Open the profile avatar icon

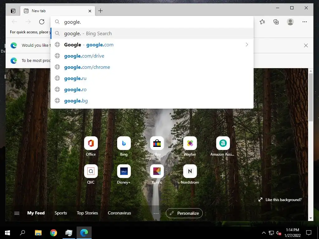[x=290, y=22]
